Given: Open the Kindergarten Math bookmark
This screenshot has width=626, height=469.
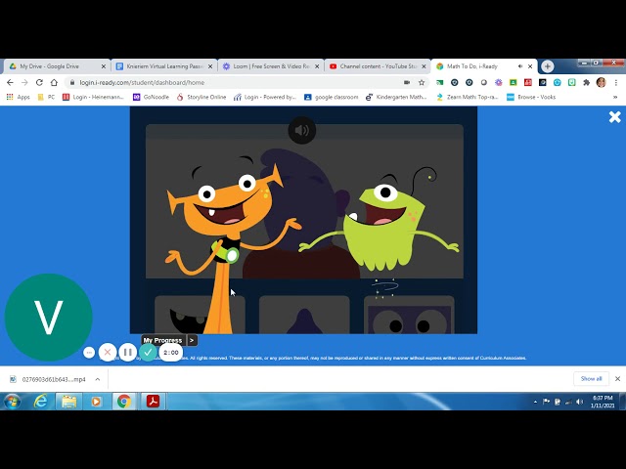Looking at the screenshot, I should click(396, 97).
